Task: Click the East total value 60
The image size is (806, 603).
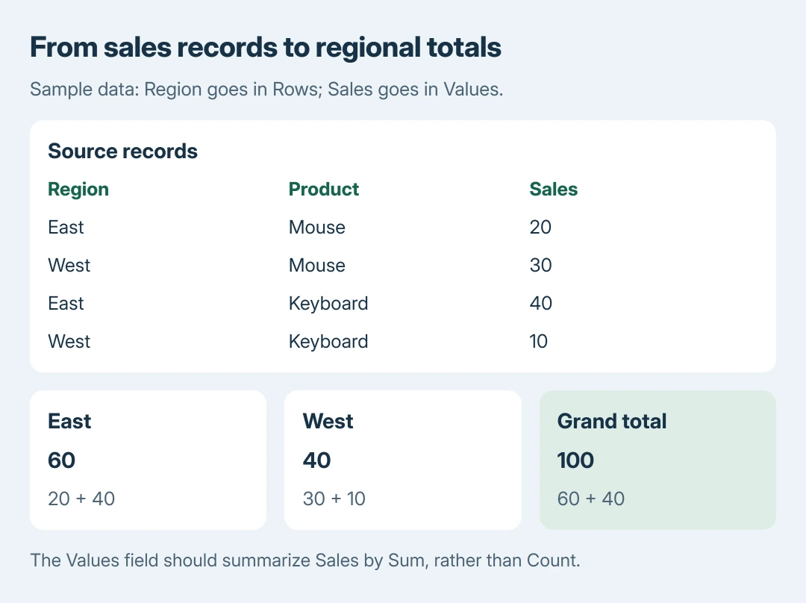Action: pos(62,460)
